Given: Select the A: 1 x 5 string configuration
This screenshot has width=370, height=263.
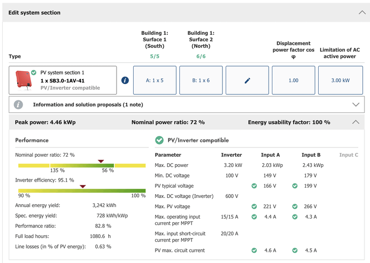Looking at the screenshot, I should click(154, 80).
